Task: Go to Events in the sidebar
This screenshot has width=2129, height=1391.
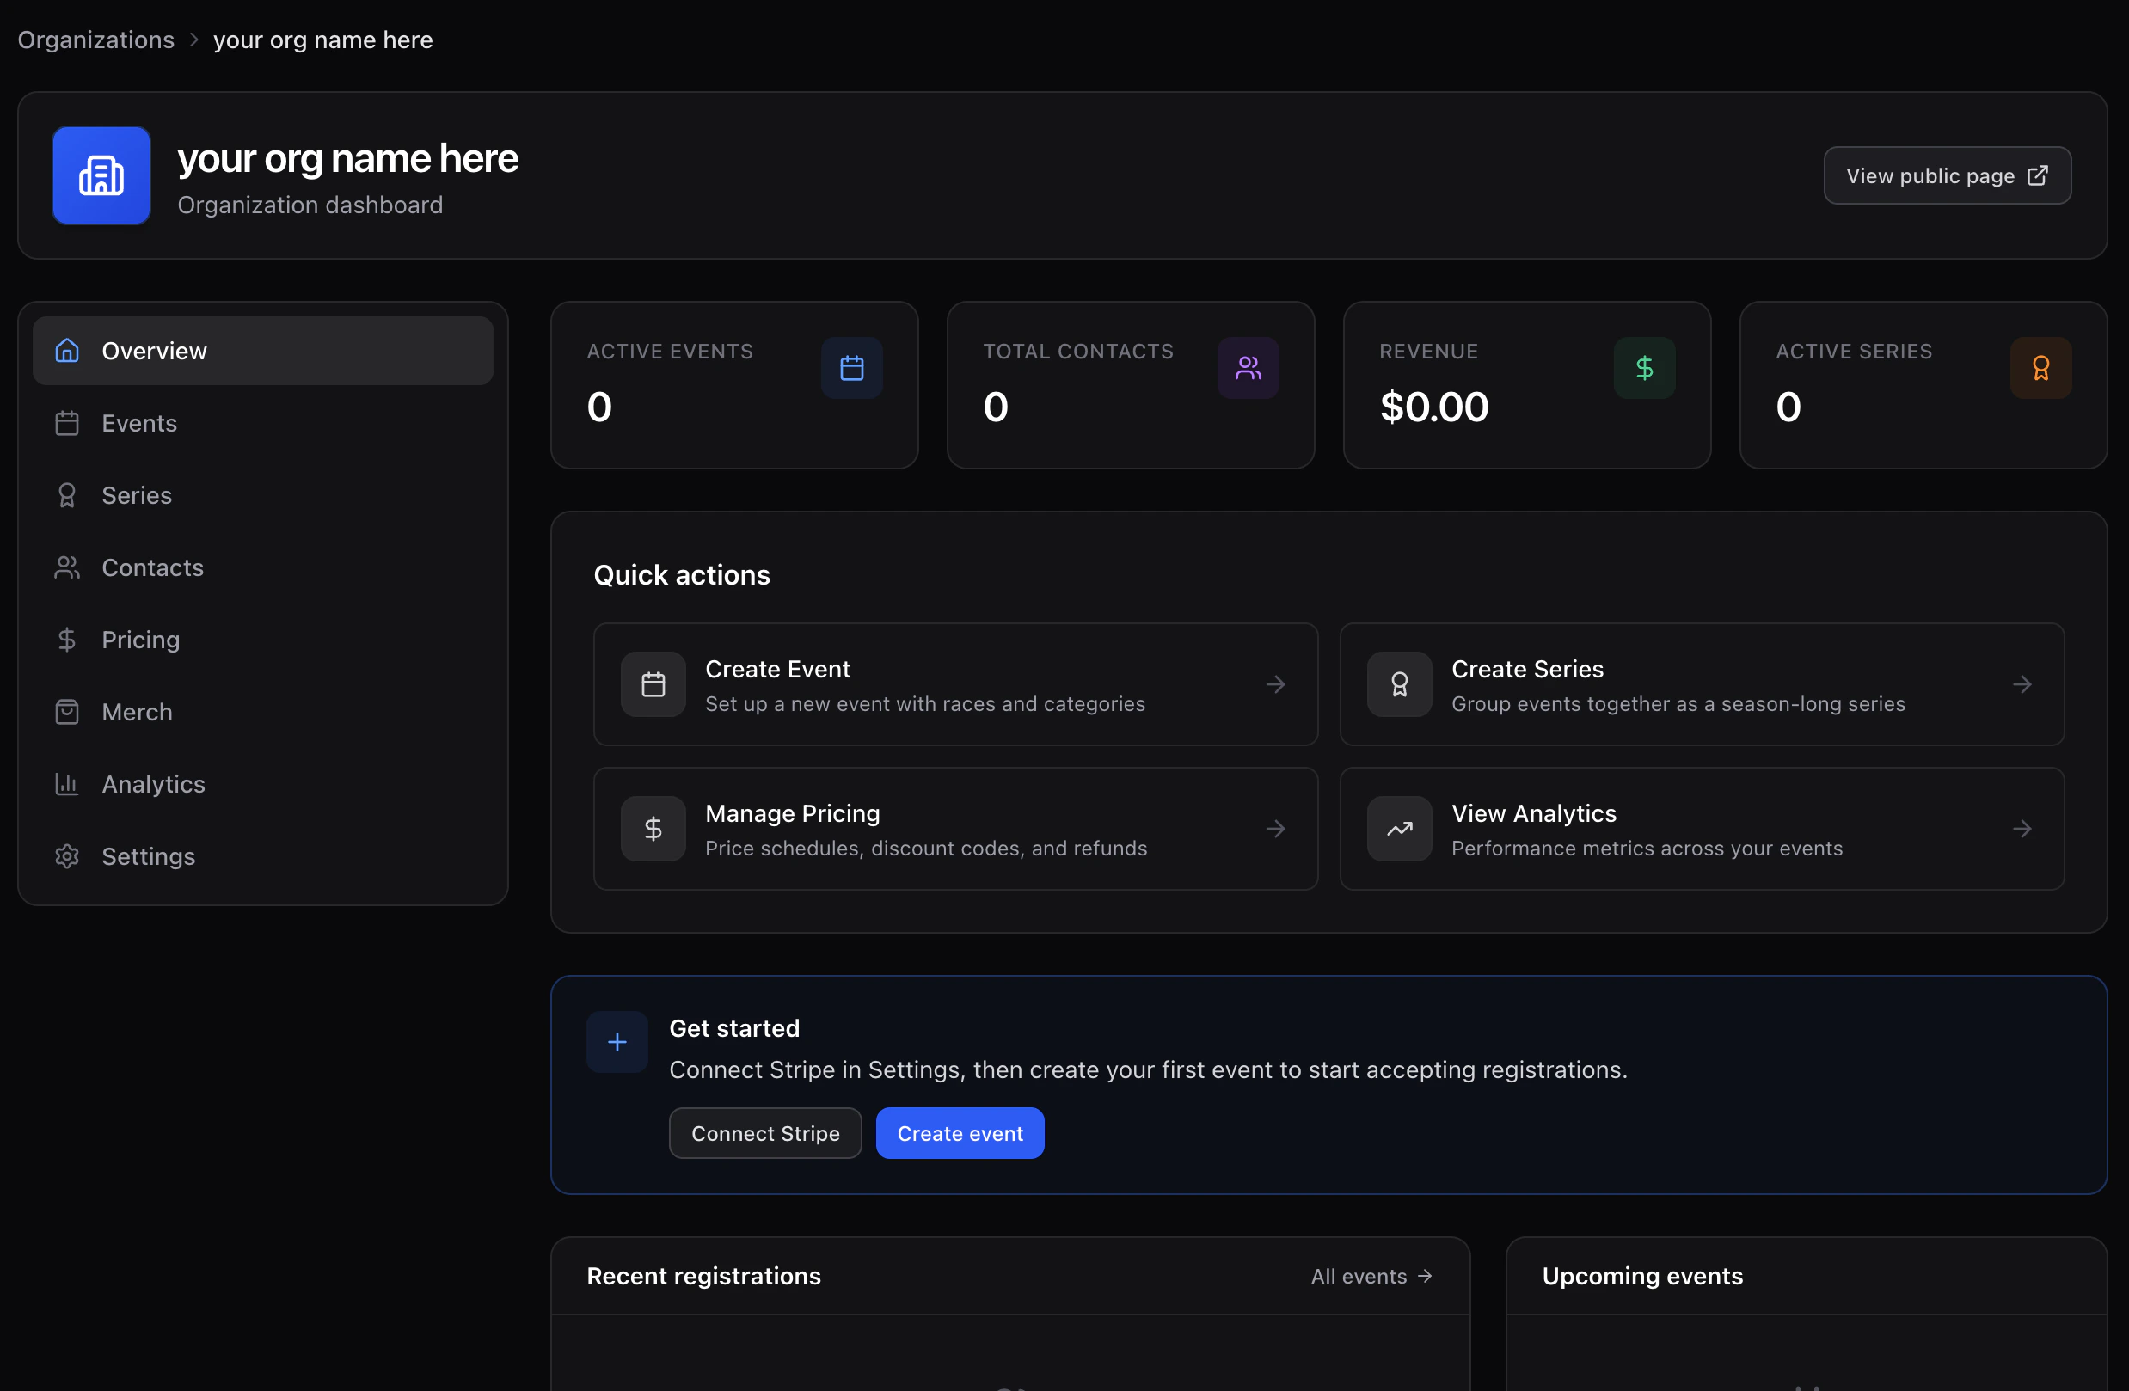Action: (x=263, y=423)
